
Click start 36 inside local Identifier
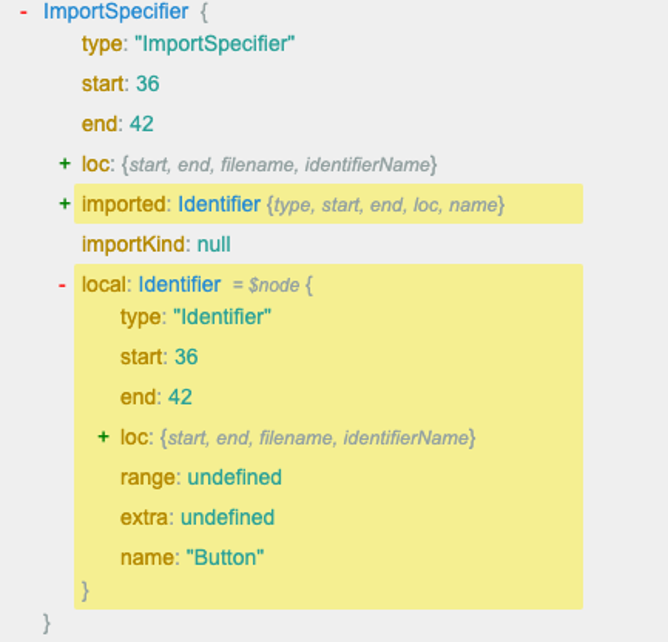pyautogui.click(x=186, y=357)
